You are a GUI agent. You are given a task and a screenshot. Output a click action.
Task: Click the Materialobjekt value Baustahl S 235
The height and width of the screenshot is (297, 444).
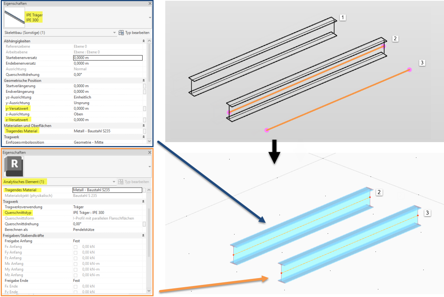[85, 195]
